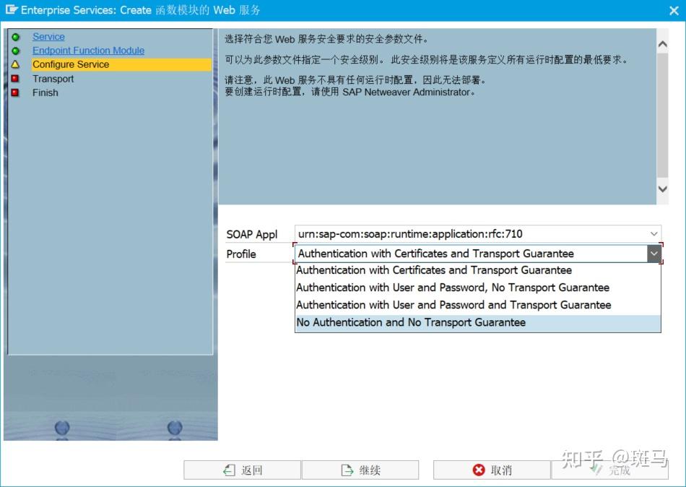Click the 继续 continue button

pos(361,469)
